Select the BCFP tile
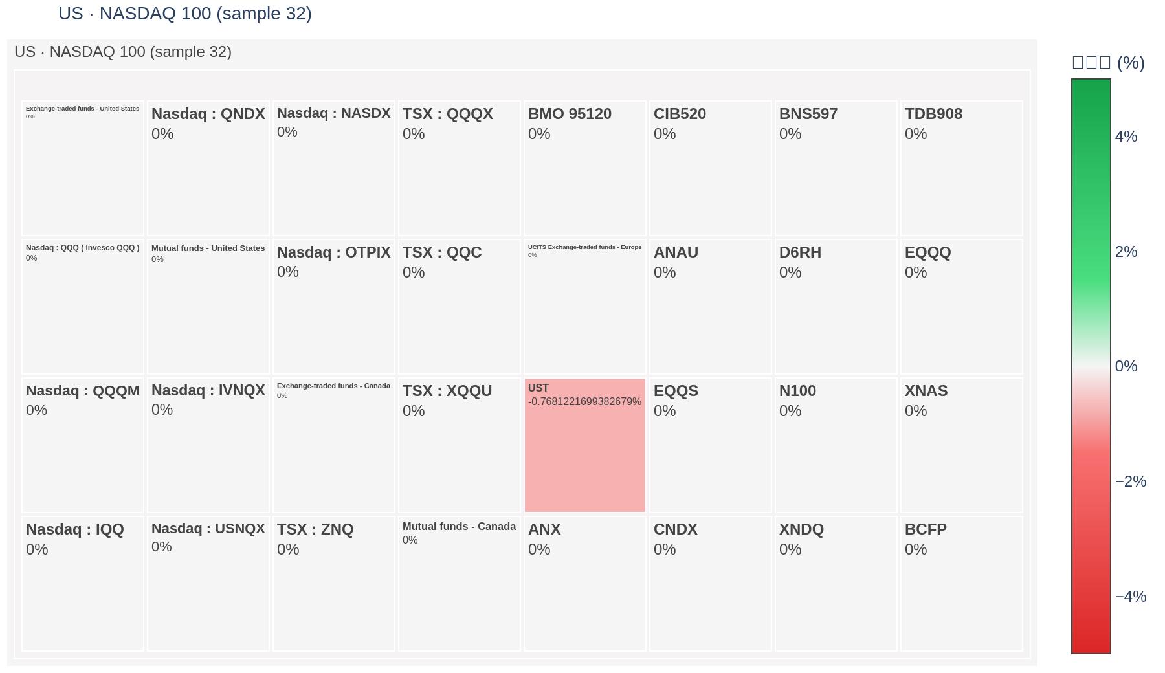Image resolution: width=1165 pixels, height=673 pixels. 962,584
